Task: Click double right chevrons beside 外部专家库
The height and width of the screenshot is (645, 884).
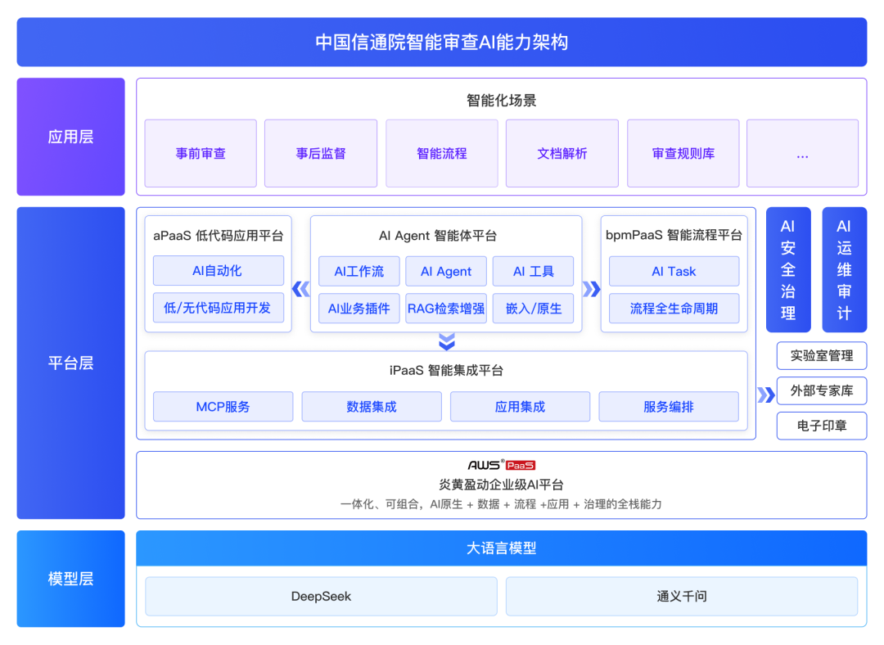Action: point(765,395)
